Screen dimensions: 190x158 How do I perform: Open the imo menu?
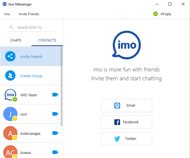(7, 14)
